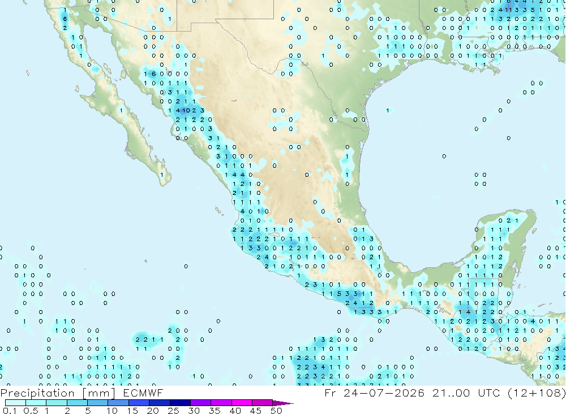Click the legend label "30"
This screenshot has height=414, width=566.
[x=194, y=411]
